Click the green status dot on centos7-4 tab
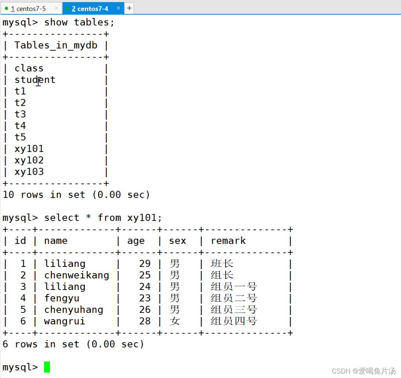This screenshot has width=401, height=378. [x=68, y=9]
